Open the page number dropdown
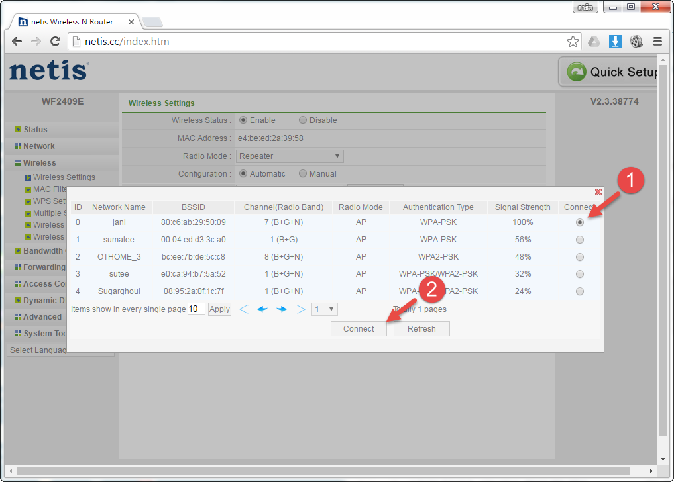Viewport: 674px width, 482px height. 325,309
